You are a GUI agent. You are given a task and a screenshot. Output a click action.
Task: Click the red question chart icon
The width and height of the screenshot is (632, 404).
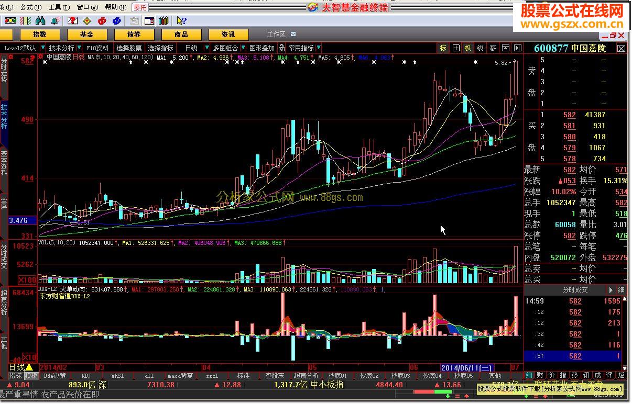73,21
